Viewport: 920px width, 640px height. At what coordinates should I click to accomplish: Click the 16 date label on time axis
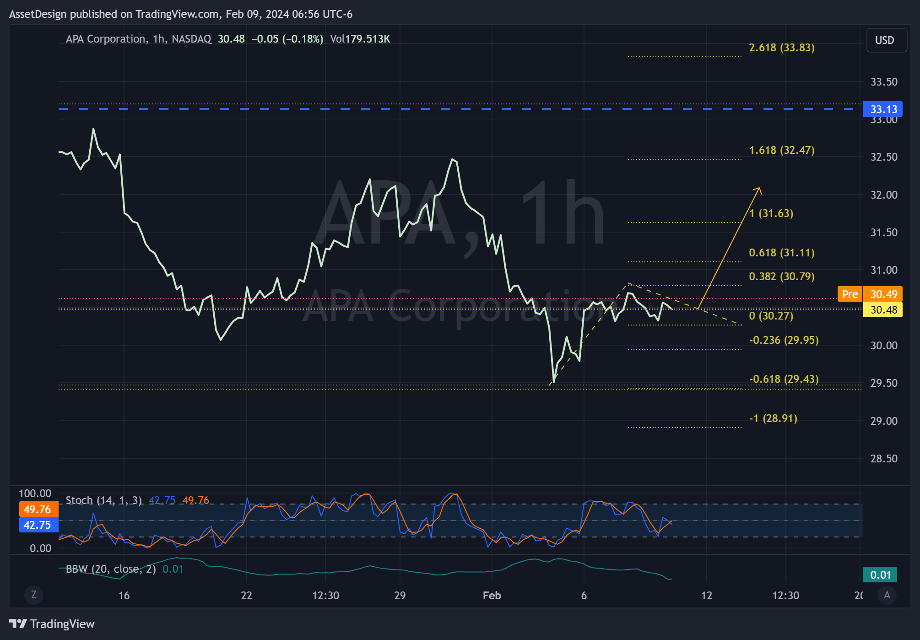(124, 596)
